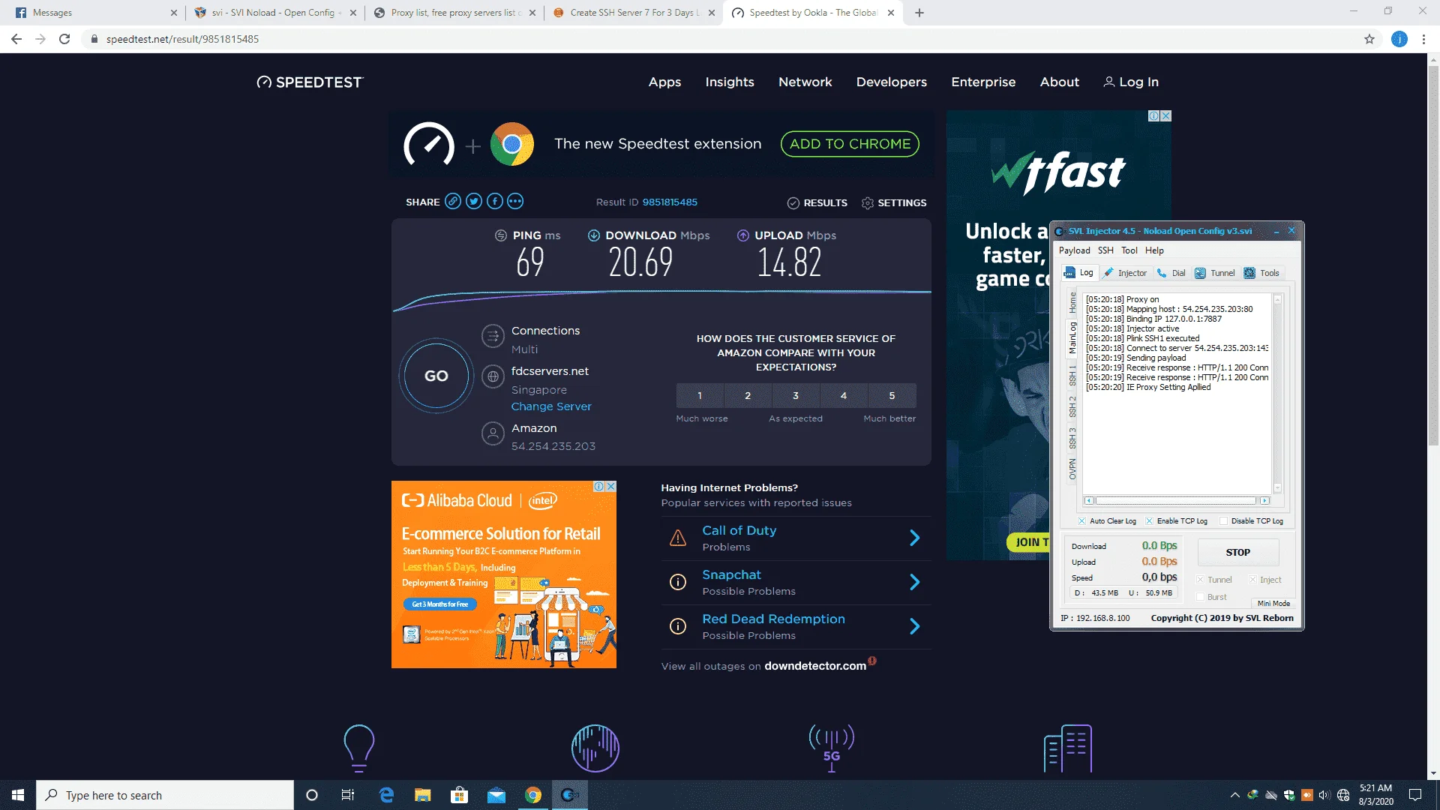The height and width of the screenshot is (810, 1440).
Task: Open Microsoft Store from the taskbar
Action: click(459, 795)
